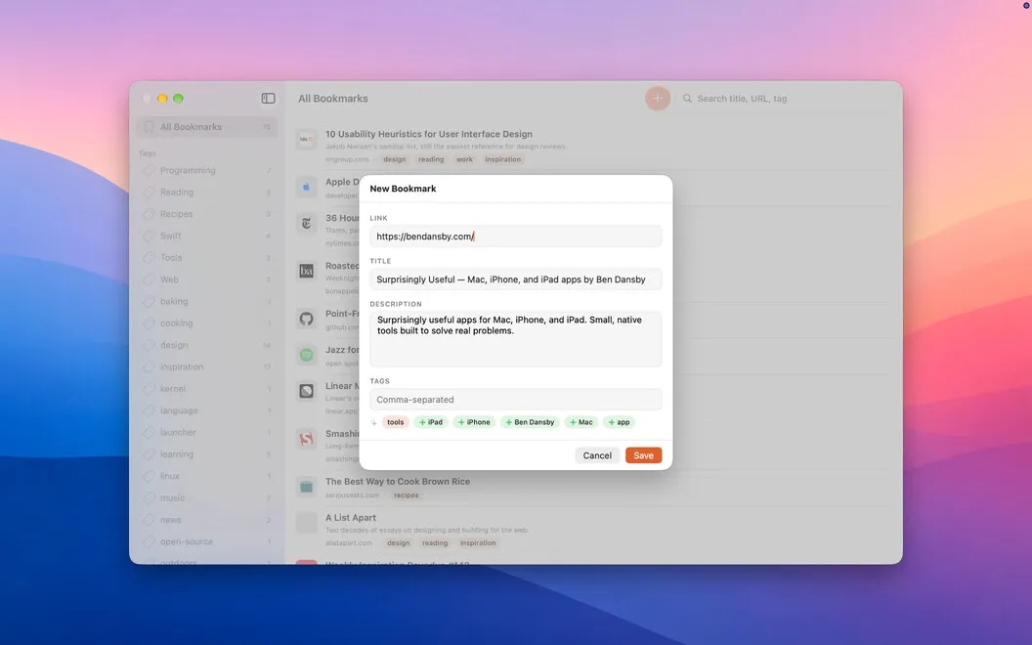Select the linux tag in sidebar

pos(206,476)
